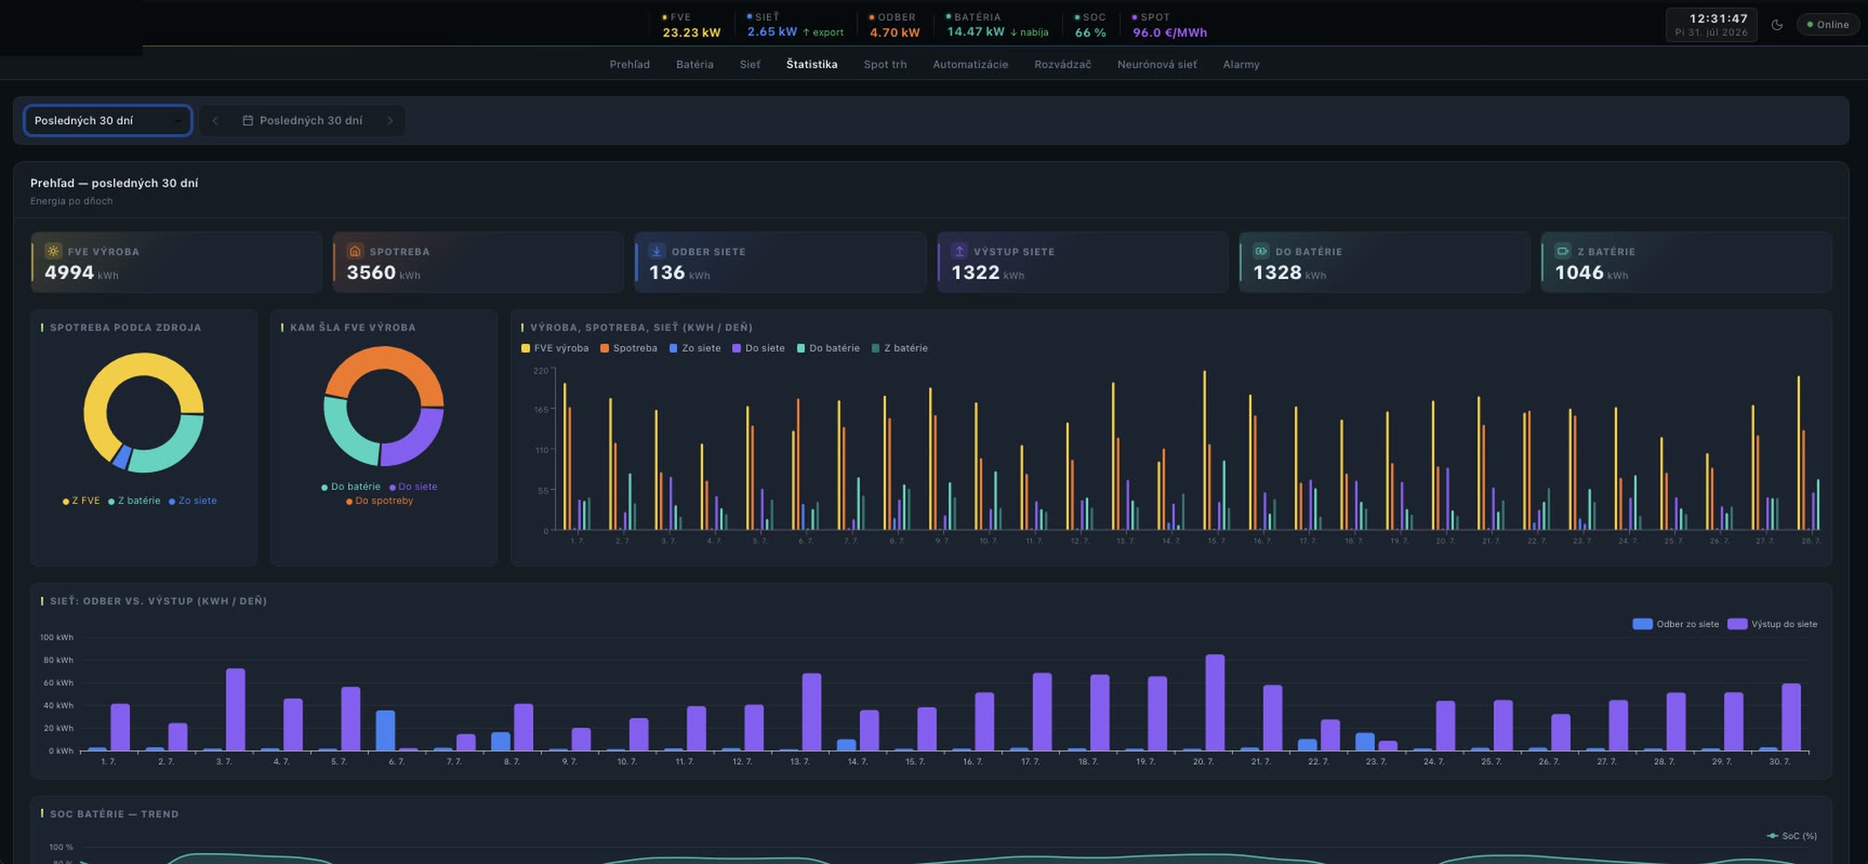Click BATÉRIA 14.47 kW header indicator
The image size is (1868, 864).
[x=998, y=25]
